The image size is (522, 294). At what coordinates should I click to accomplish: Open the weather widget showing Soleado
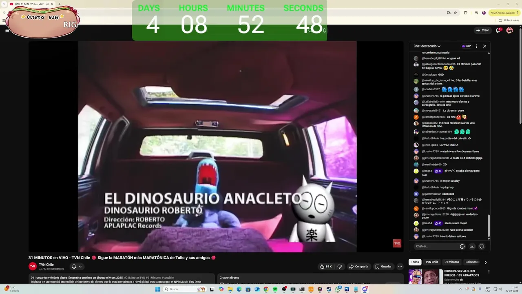pos(12,289)
